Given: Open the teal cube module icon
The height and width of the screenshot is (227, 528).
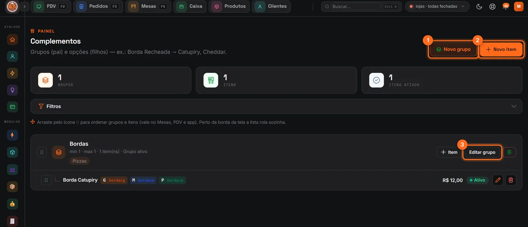Looking at the screenshot, I should tap(12, 152).
